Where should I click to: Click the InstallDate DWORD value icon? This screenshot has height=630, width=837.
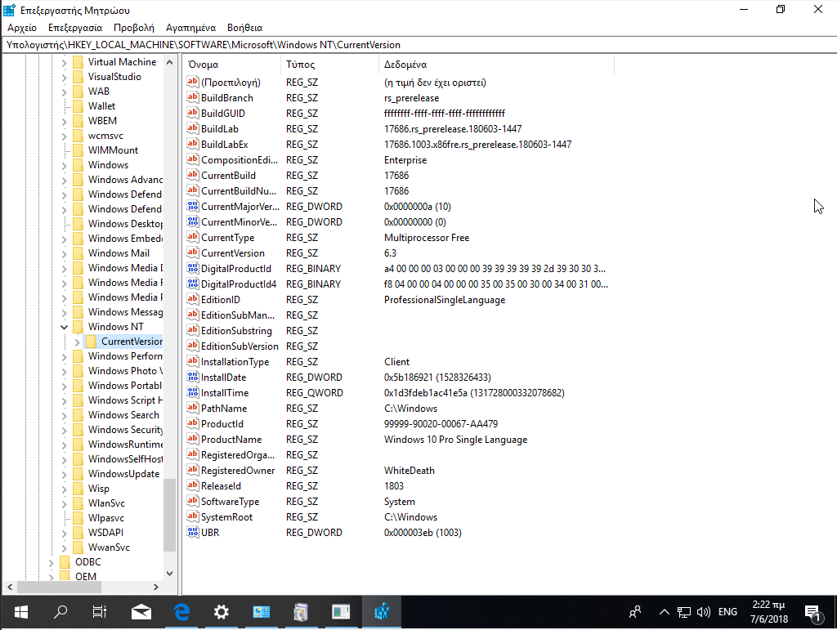click(193, 378)
